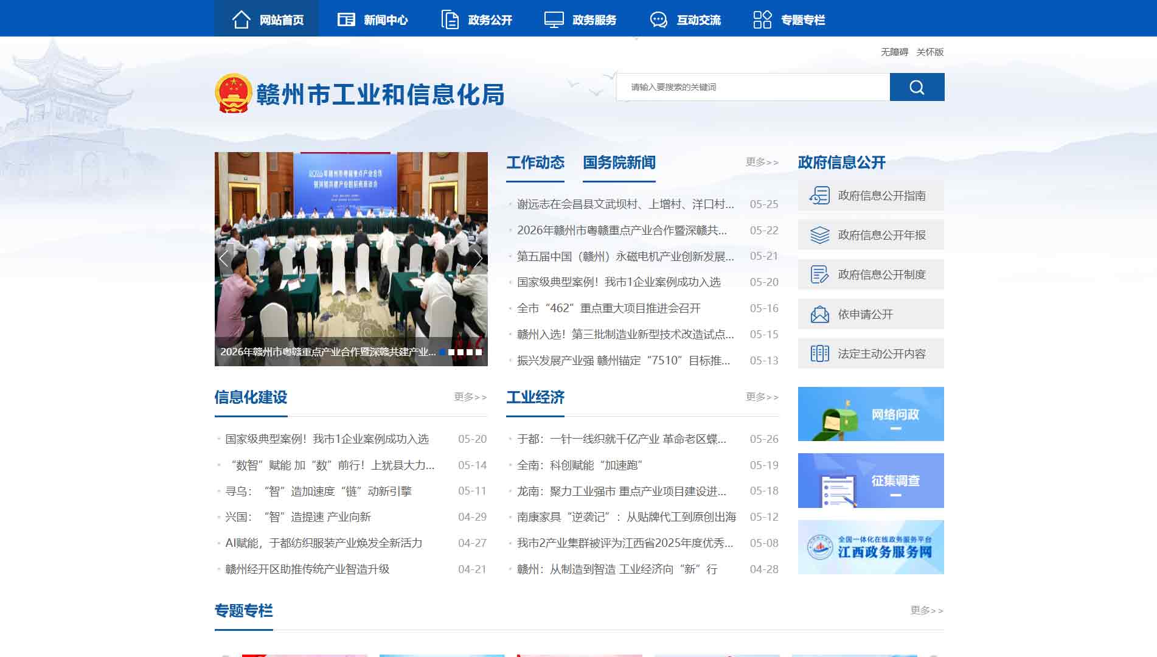The height and width of the screenshot is (657, 1157).
Task: Open article 龙南：聚力工业强市
Action: 622,492
